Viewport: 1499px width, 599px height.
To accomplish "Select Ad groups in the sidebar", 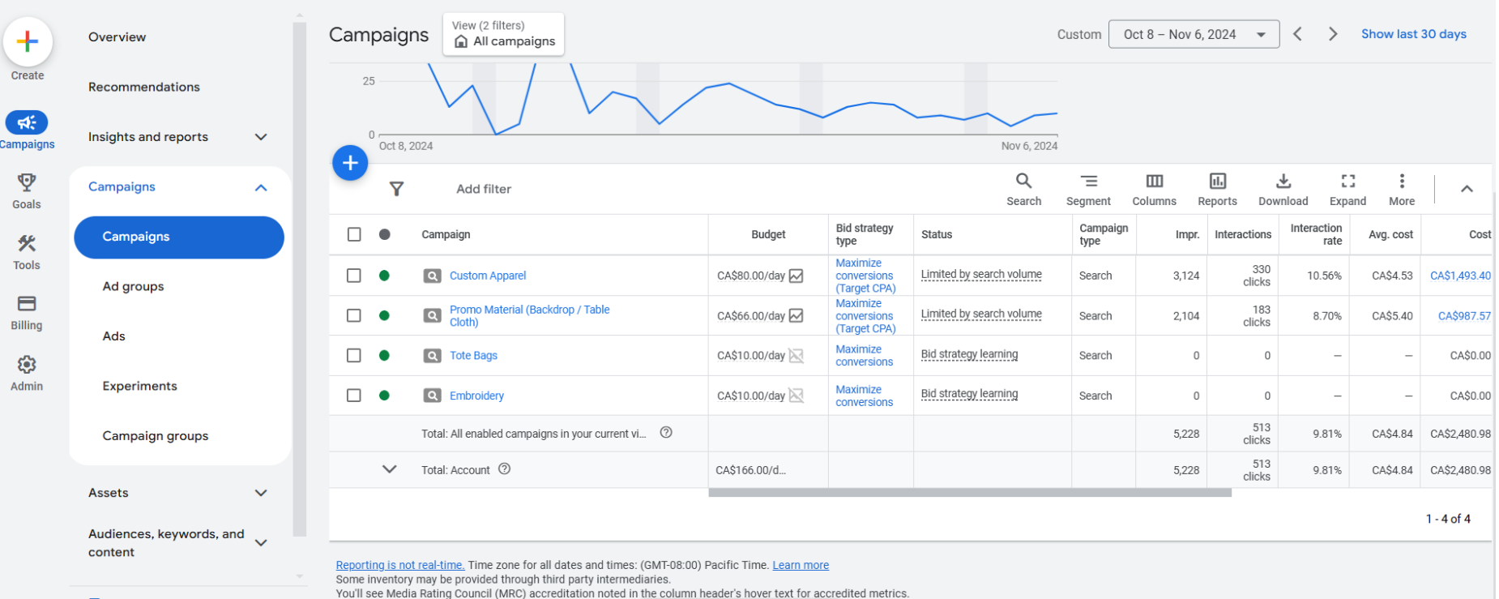I will 134,286.
